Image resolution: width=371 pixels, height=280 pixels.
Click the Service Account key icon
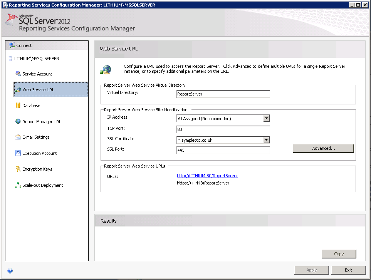[x=18, y=74]
